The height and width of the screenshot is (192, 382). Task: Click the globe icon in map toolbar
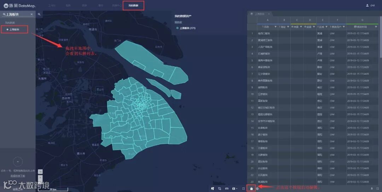pos(257,188)
